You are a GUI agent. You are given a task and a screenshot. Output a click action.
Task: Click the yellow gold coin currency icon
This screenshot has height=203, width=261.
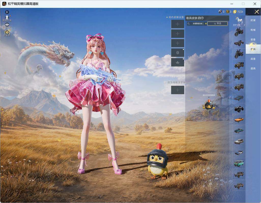235,12
